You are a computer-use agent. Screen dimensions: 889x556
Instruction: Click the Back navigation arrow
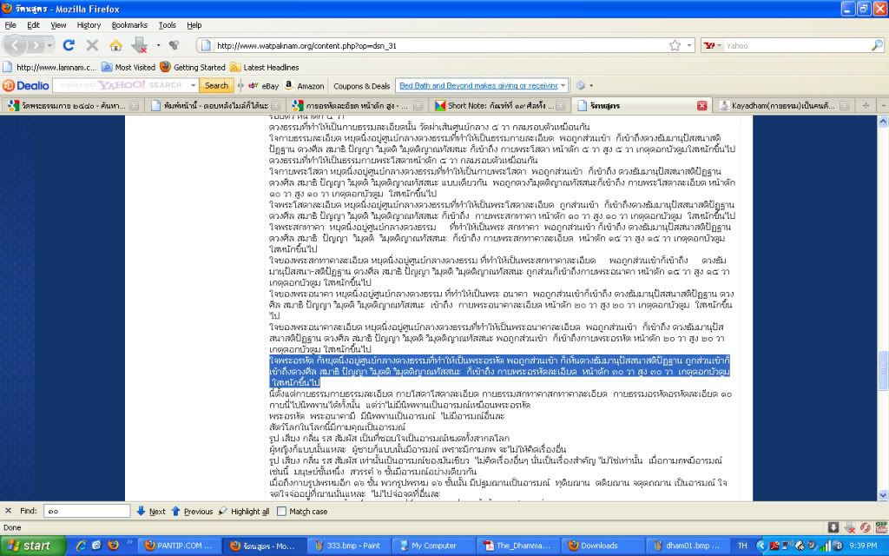[16, 45]
